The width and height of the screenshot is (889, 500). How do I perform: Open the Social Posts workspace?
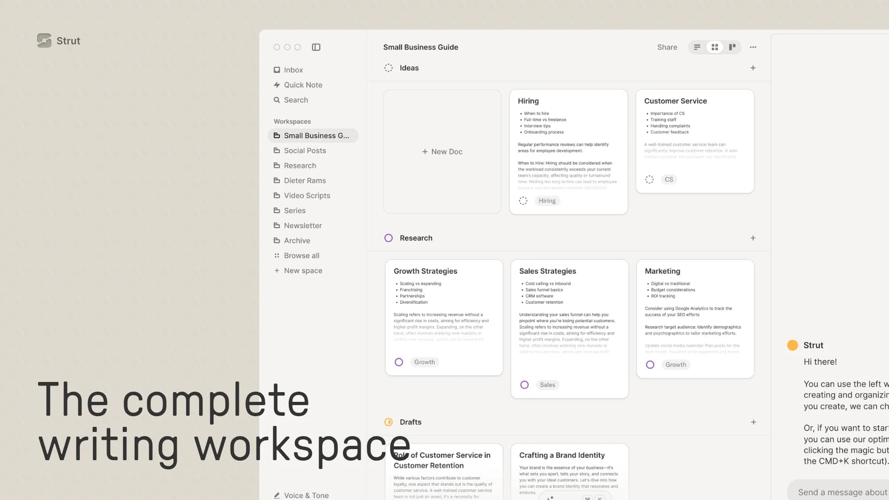click(300, 150)
